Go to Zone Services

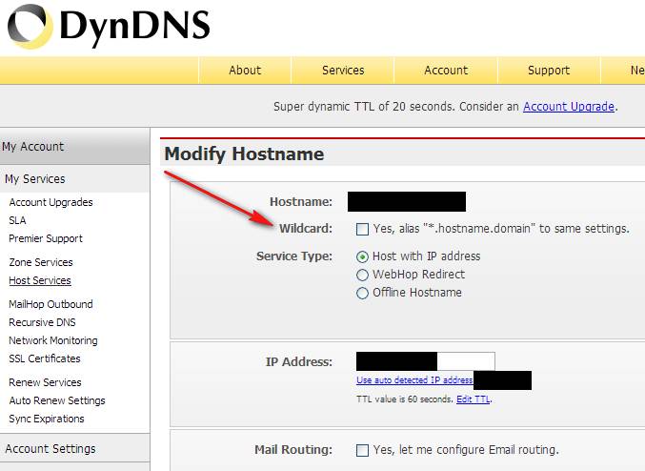tap(41, 262)
